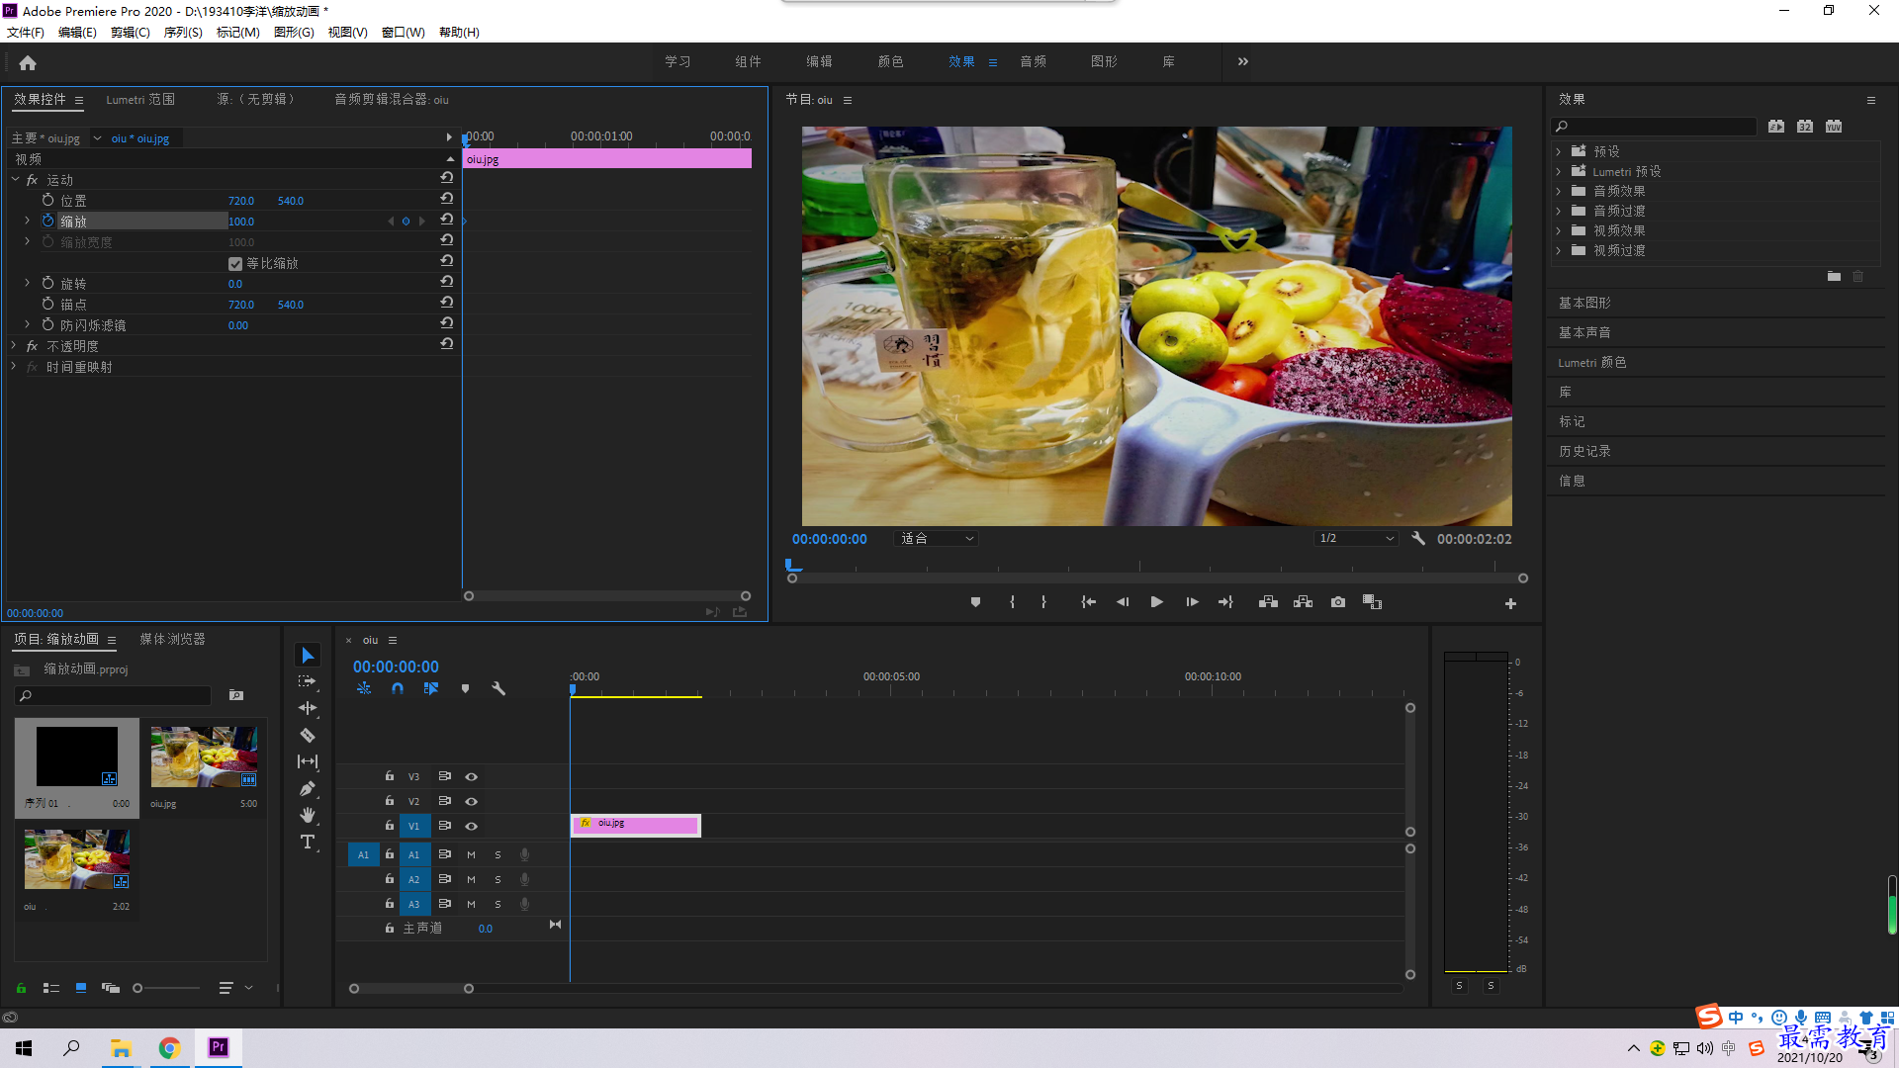The width and height of the screenshot is (1899, 1068).
Task: Click the Extract button icon
Action: (x=1303, y=602)
